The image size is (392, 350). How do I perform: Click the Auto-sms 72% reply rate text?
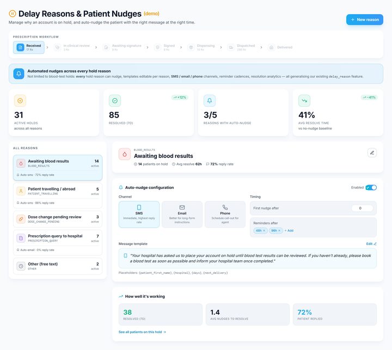37,175
